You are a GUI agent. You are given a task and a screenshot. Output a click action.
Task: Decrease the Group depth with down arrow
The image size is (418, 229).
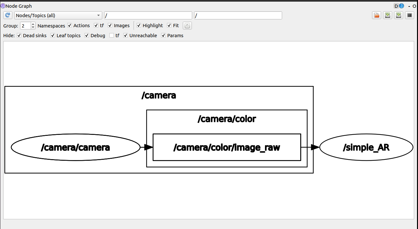tap(33, 27)
